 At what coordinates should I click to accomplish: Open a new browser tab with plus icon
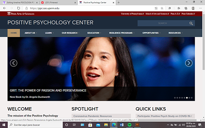(x=119, y=3)
